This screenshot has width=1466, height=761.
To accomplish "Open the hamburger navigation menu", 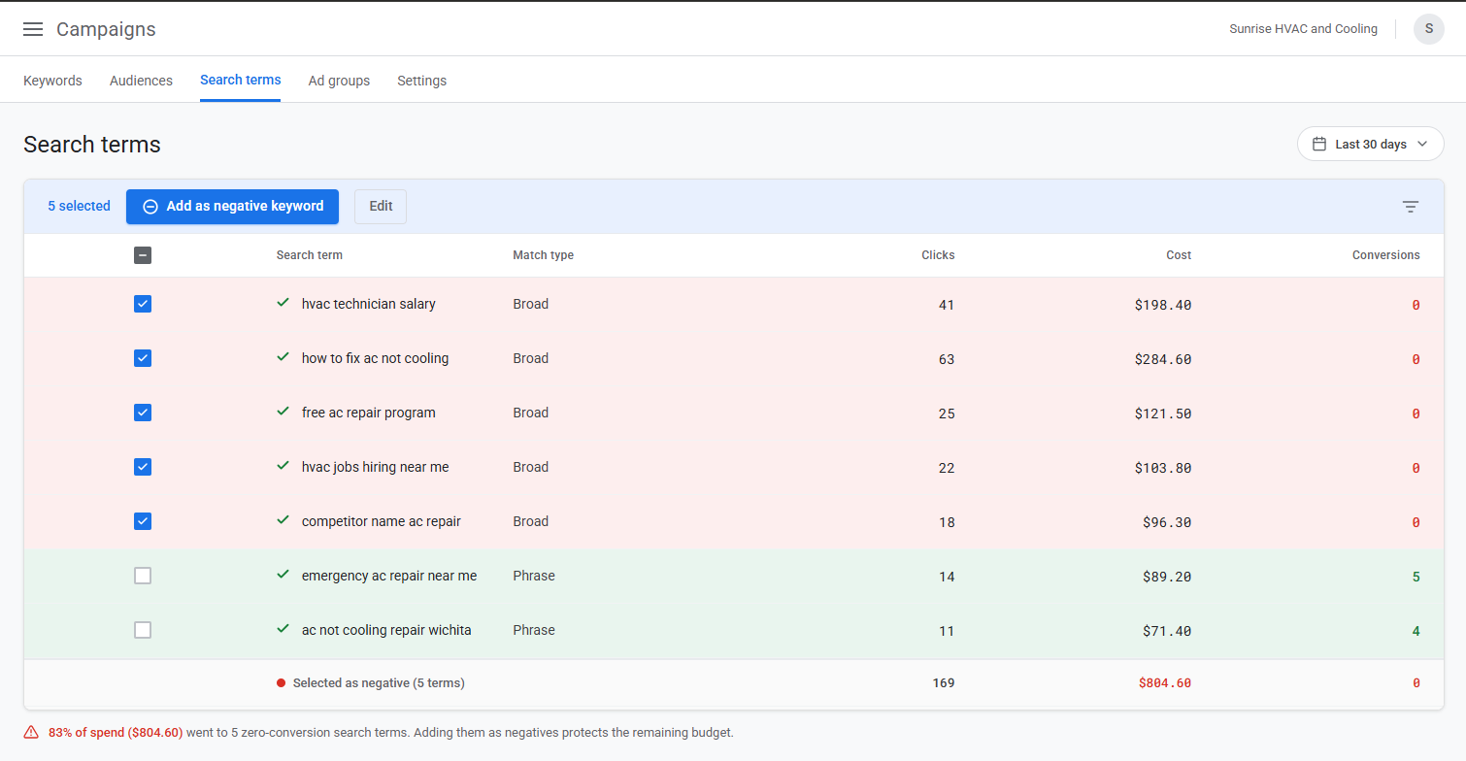I will (x=33, y=29).
